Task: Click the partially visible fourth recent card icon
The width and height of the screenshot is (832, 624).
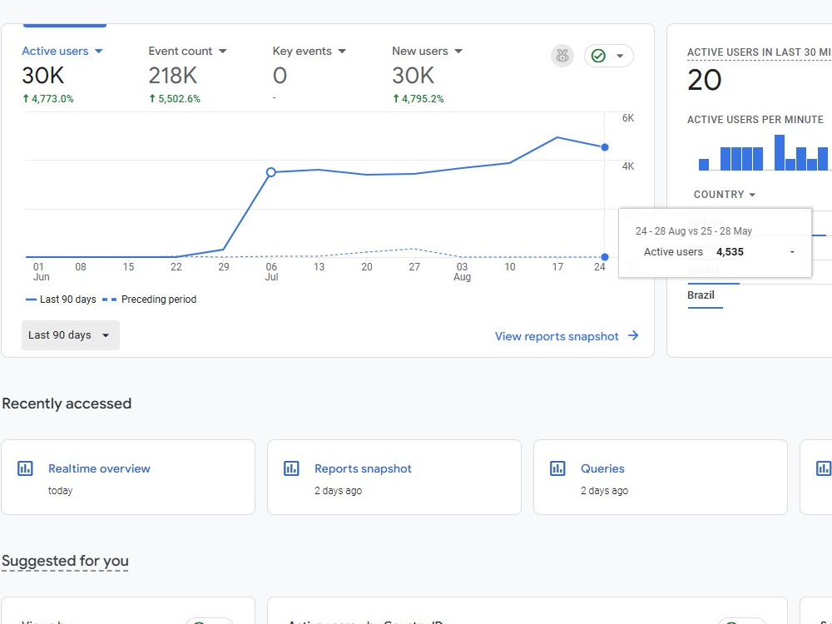Action: 824,468
